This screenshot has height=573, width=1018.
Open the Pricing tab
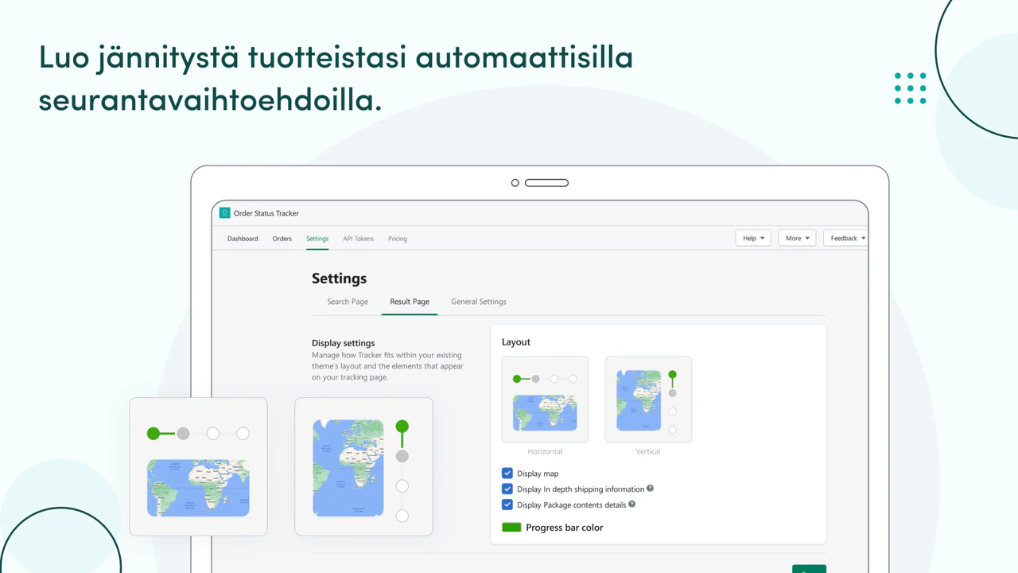398,239
